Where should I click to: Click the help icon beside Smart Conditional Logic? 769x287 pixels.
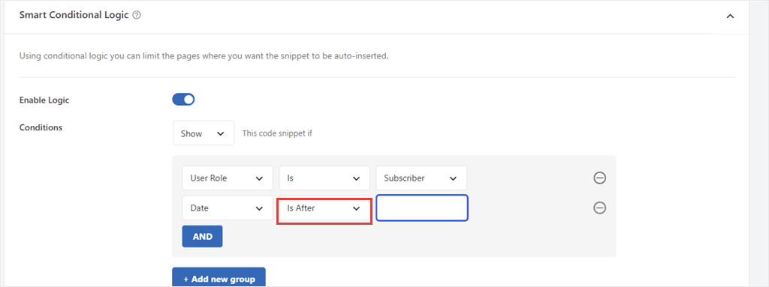(137, 15)
